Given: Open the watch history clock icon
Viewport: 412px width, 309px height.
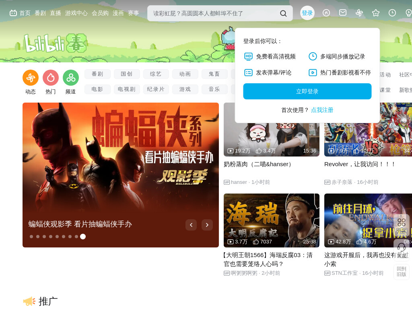Looking at the screenshot, I should [x=392, y=13].
